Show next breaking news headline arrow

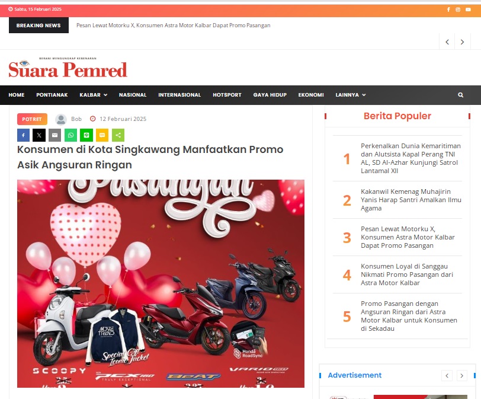(x=462, y=42)
